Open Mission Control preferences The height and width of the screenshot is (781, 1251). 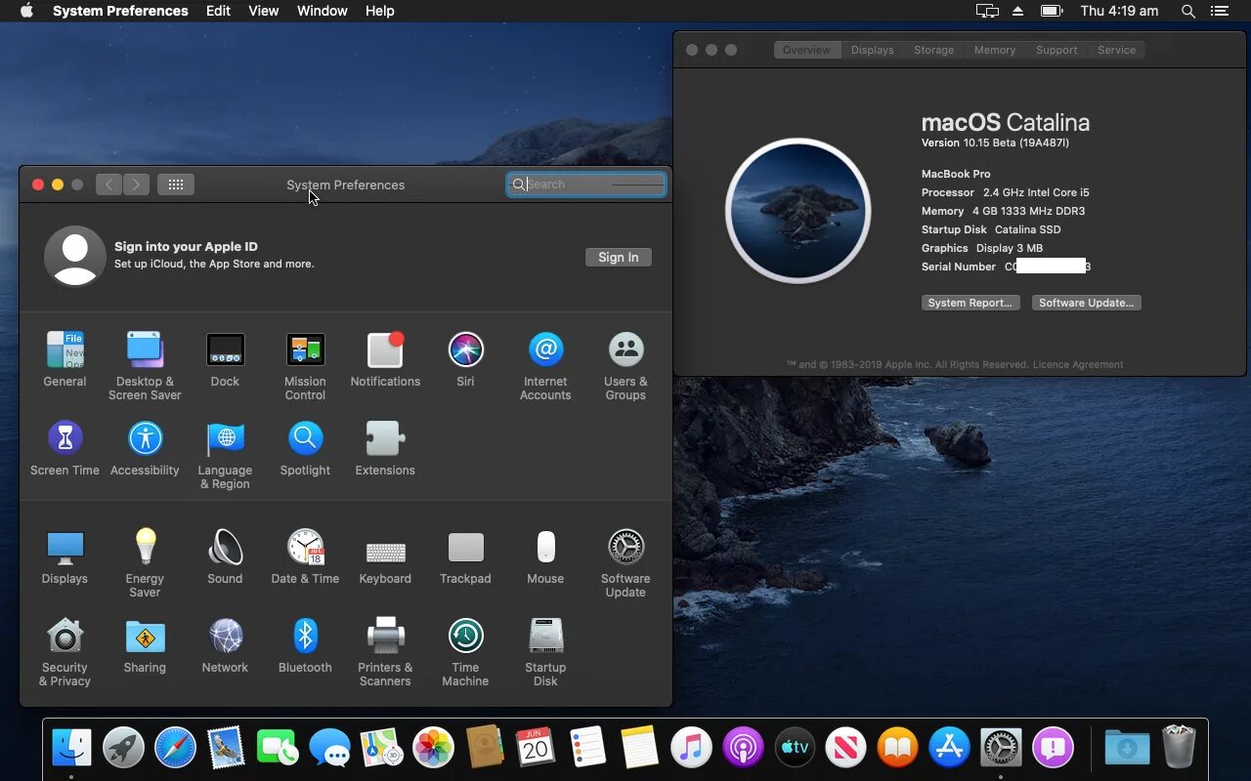point(305,365)
